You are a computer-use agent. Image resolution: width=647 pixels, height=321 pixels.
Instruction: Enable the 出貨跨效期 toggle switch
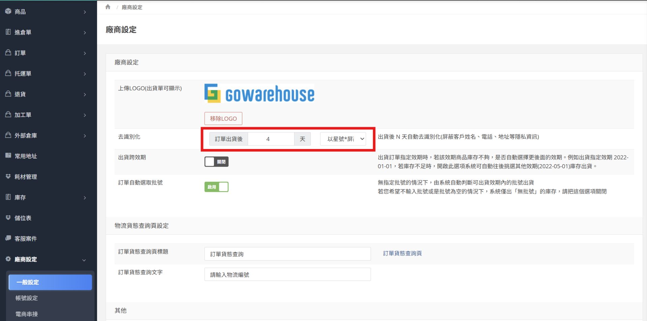[x=216, y=162]
